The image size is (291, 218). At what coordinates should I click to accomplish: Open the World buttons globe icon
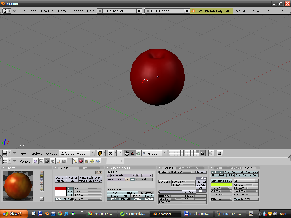[x=98, y=161]
